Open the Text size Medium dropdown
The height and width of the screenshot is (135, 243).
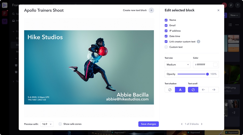click(x=177, y=65)
